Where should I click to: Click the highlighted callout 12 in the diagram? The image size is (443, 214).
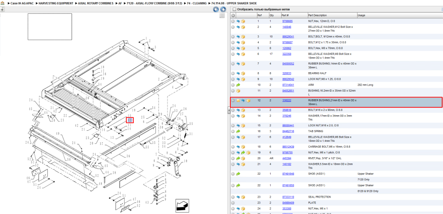pos(130,120)
